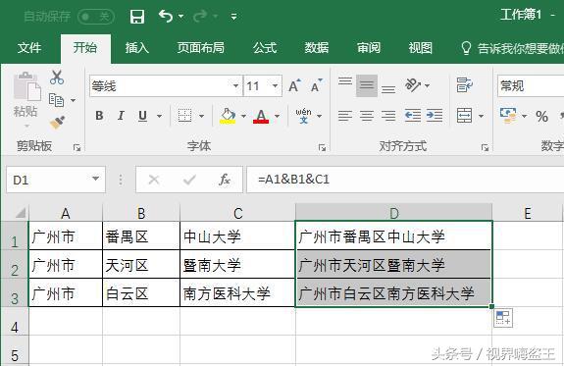
Task: Toggle the AutoSave switch
Action: (96, 17)
